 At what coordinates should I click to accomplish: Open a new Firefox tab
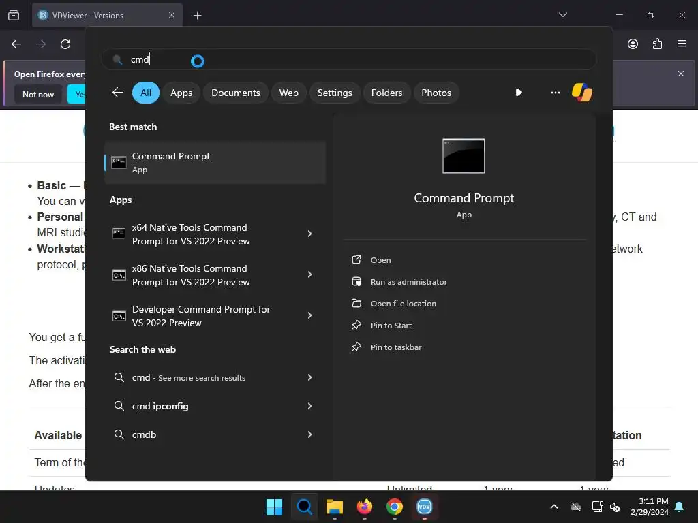tap(197, 16)
